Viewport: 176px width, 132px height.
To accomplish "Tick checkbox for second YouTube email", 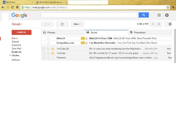I will point(44,53).
